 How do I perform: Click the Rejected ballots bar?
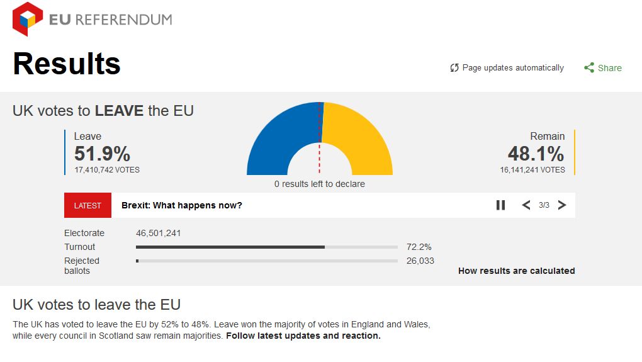[266, 261]
